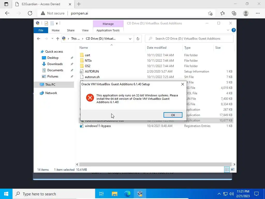
Task: Close the Guest Additions Setup error dialog
Action: click(x=182, y=84)
